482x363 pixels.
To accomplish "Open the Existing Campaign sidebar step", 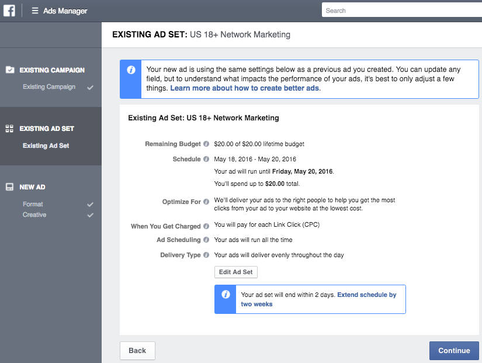I will tap(49, 87).
